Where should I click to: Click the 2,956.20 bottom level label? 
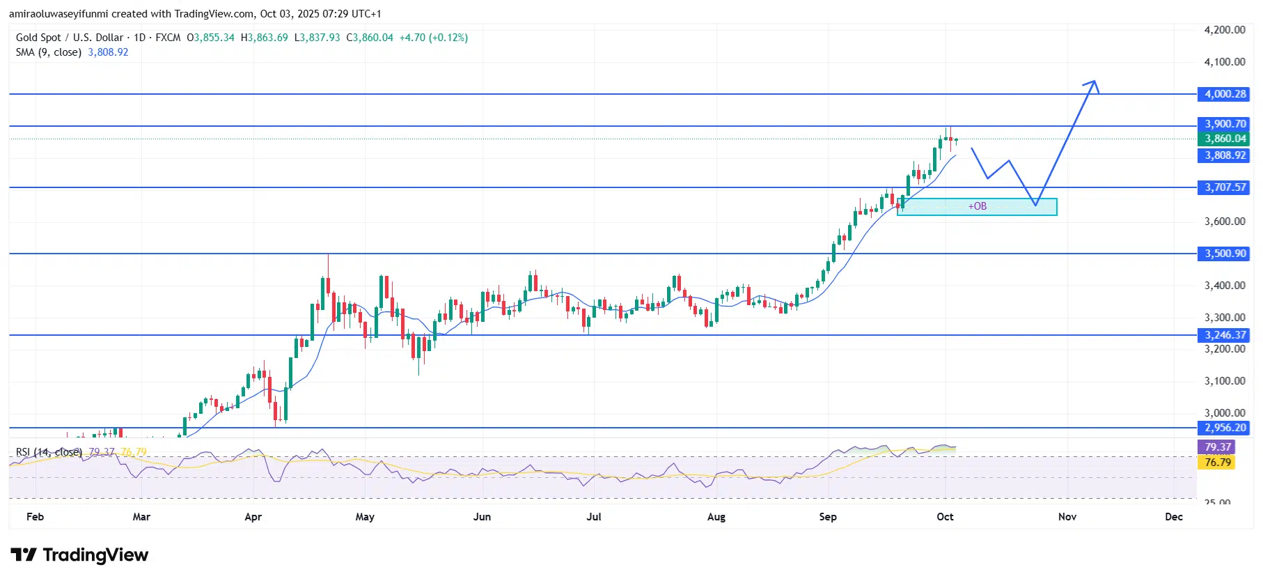(1225, 428)
